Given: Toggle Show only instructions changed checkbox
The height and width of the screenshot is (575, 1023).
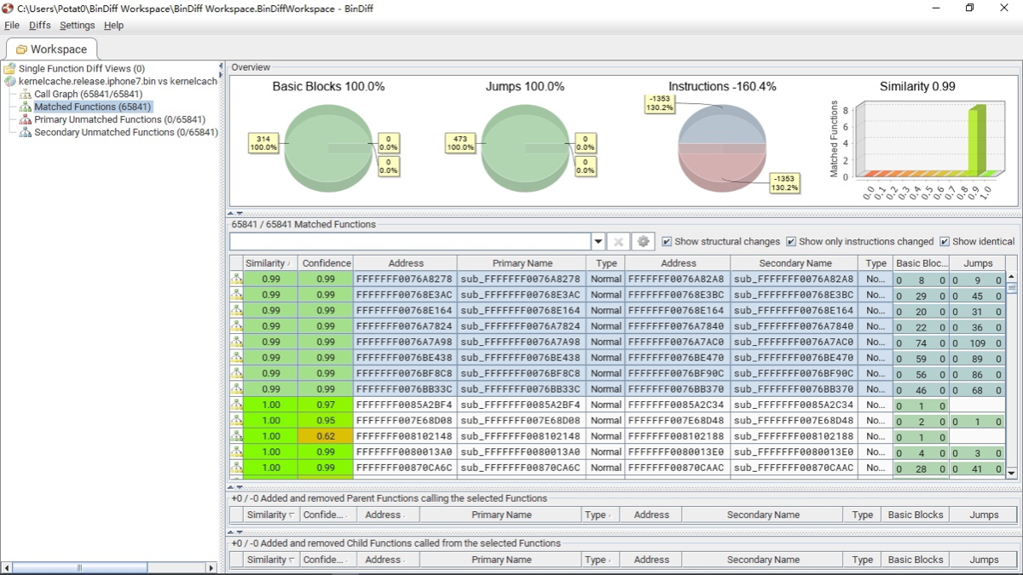Looking at the screenshot, I should pyautogui.click(x=791, y=242).
